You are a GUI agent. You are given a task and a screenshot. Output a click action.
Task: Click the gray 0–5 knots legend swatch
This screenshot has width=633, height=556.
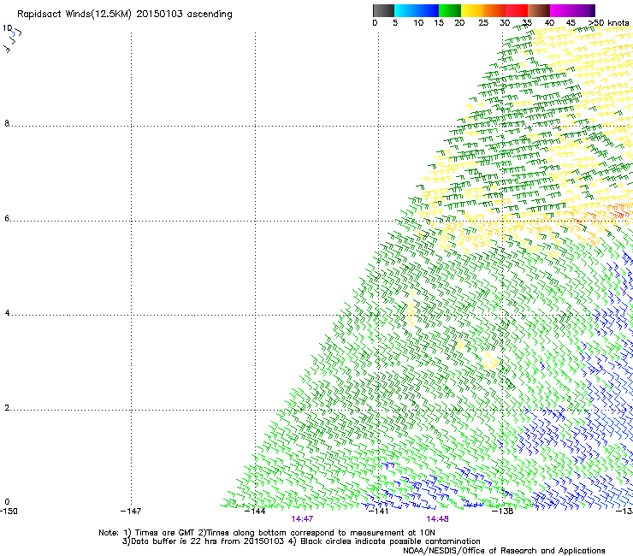click(x=383, y=10)
